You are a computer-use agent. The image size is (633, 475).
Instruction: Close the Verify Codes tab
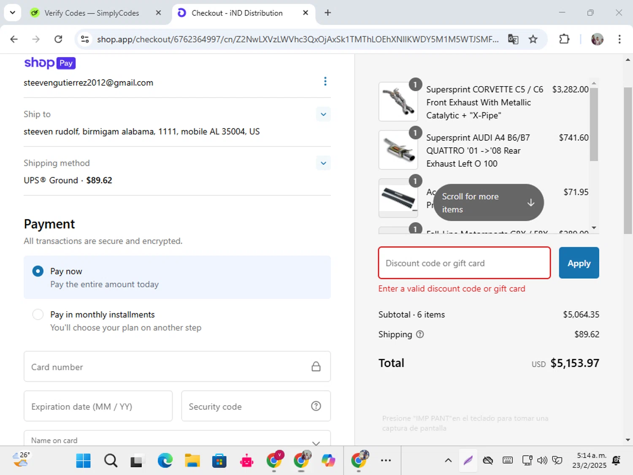click(158, 13)
